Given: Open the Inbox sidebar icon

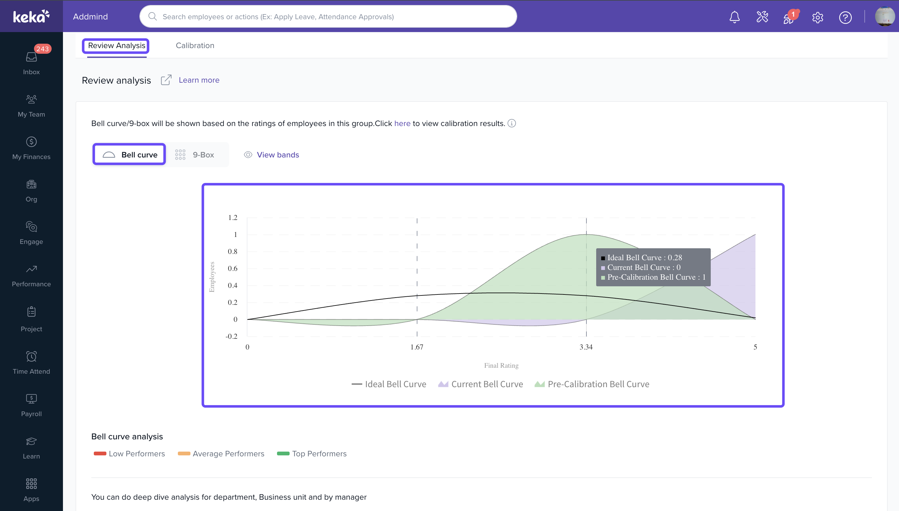Looking at the screenshot, I should tap(31, 57).
